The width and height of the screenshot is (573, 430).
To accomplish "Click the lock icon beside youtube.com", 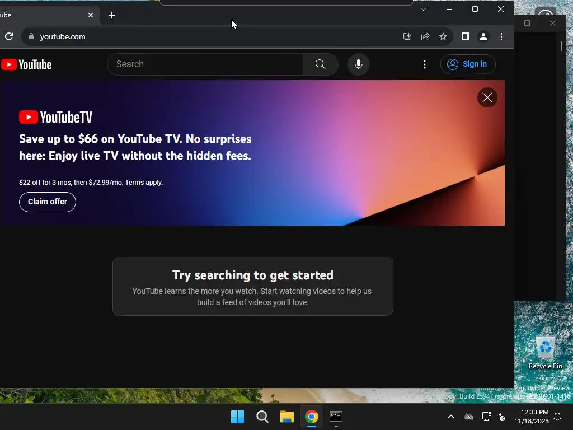I will point(31,36).
